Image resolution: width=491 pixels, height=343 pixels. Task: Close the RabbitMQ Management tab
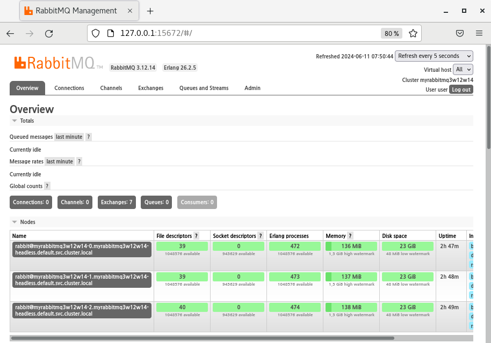click(130, 11)
